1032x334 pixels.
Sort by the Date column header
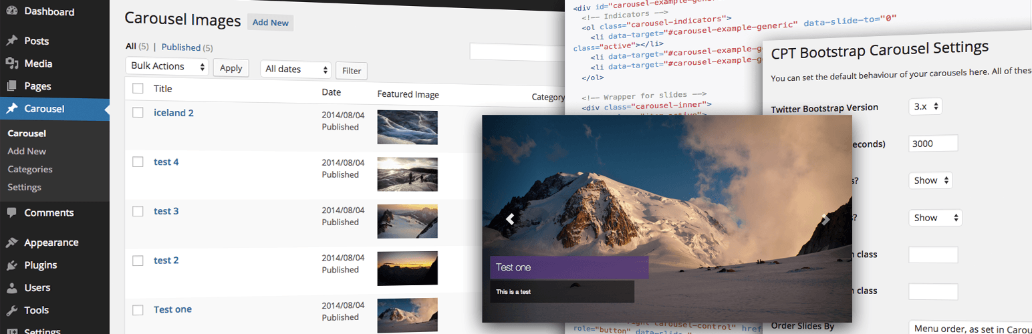point(332,92)
